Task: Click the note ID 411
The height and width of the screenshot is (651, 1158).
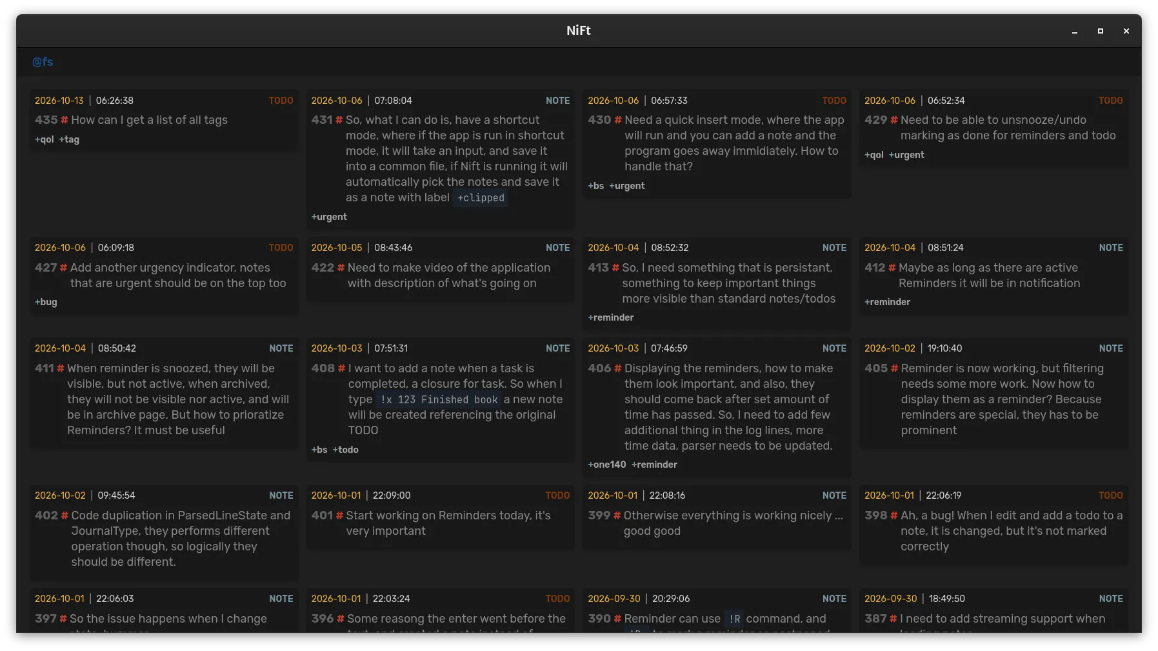Action: (x=45, y=368)
